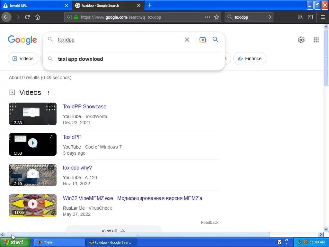
Task: Submit the toolbar search with arrow
Action: 268,17
